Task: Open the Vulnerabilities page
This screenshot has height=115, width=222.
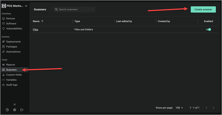Action: (14, 28)
